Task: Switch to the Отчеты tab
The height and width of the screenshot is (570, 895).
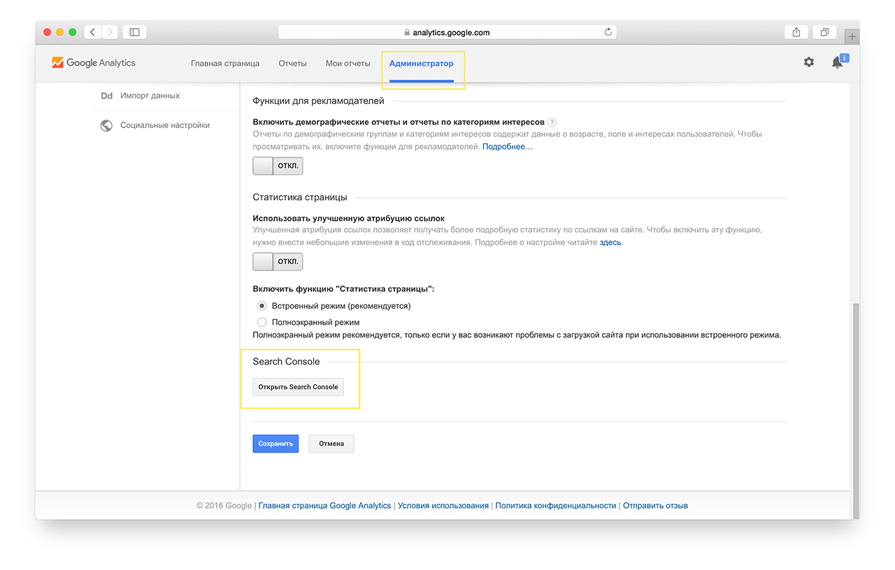Action: (x=292, y=64)
